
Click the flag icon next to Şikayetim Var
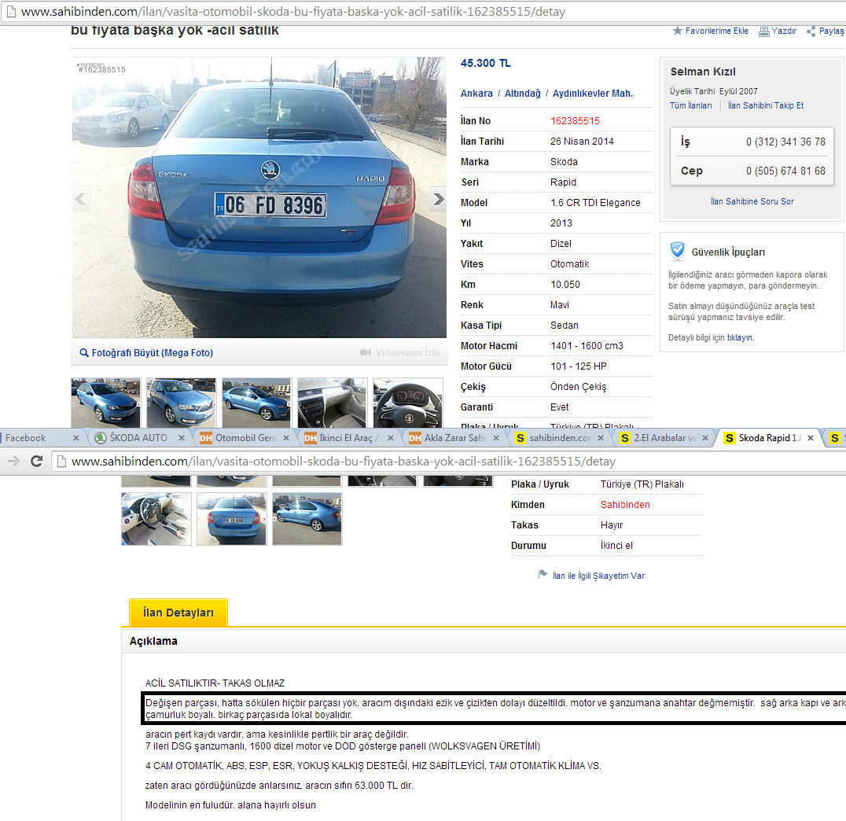(543, 574)
